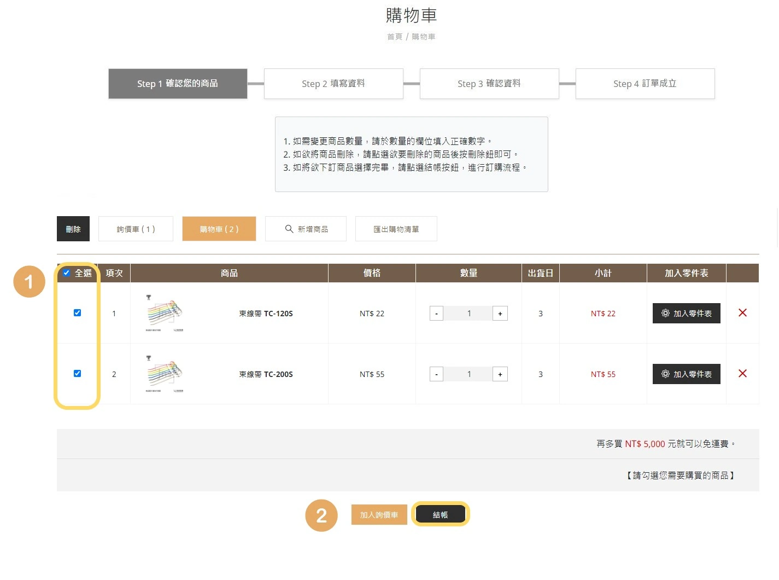Uncheck the checkbox for 束線帶 TC-200S
The image size is (779, 580).
click(x=77, y=373)
